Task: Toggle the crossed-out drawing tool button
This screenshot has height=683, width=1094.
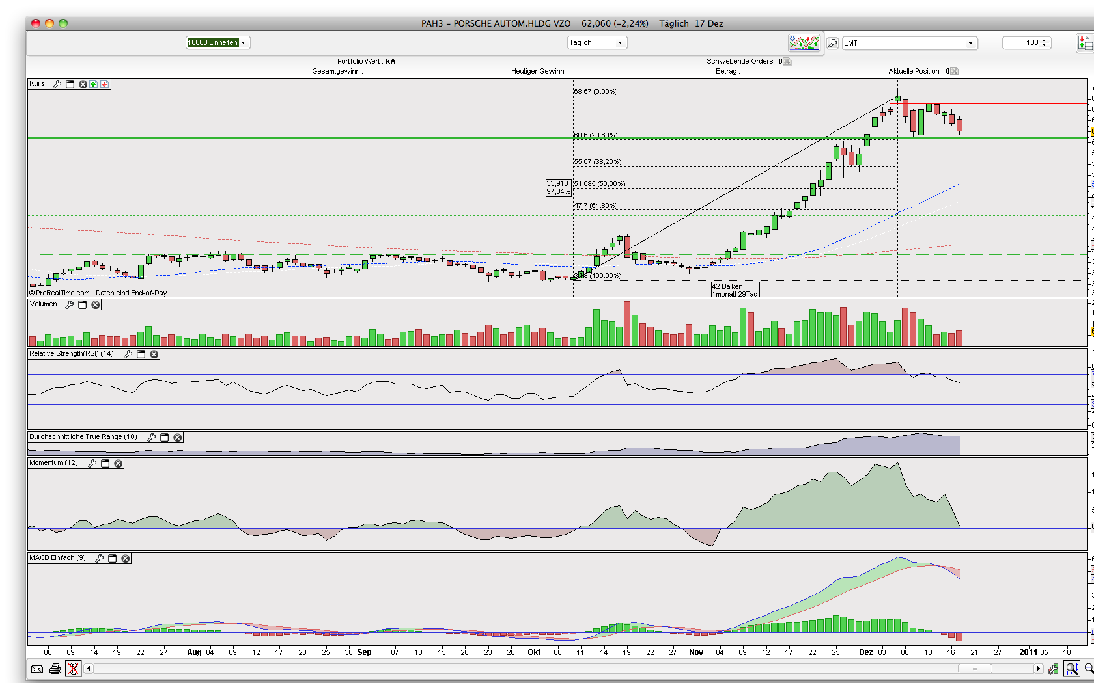Action: [74, 669]
